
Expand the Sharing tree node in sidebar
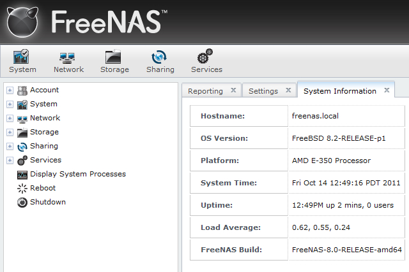click(10, 146)
